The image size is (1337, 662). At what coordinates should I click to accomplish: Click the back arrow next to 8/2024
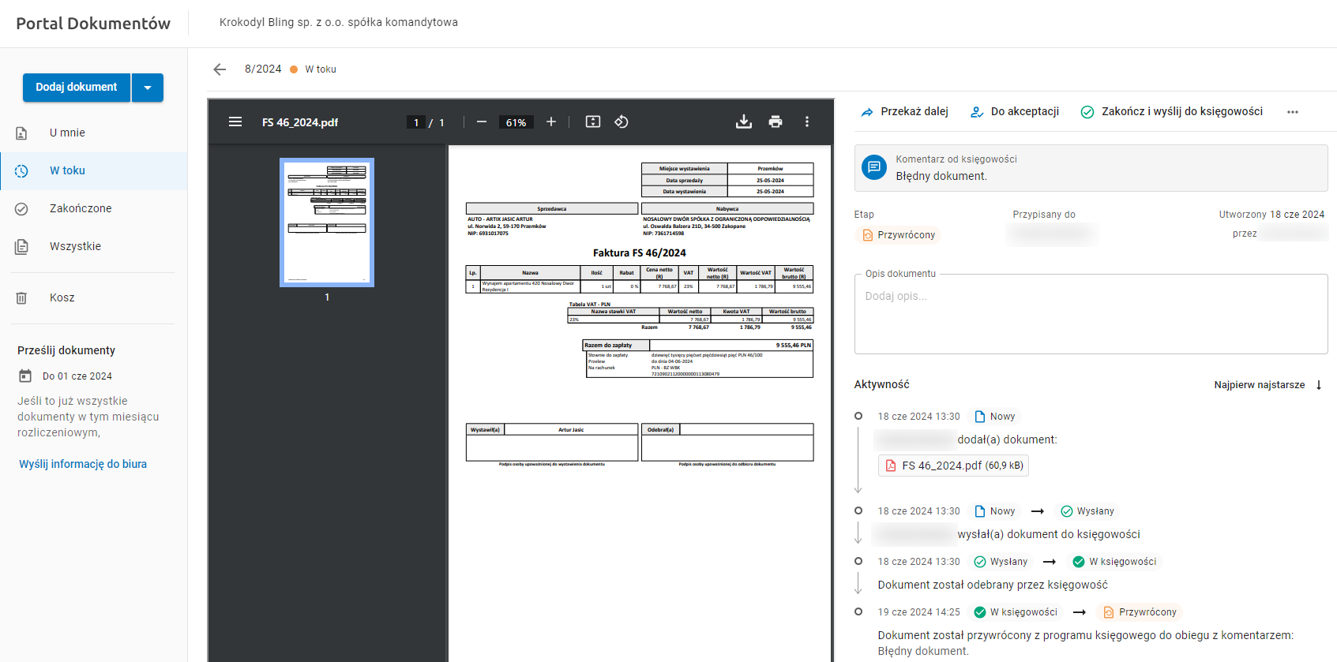[220, 69]
